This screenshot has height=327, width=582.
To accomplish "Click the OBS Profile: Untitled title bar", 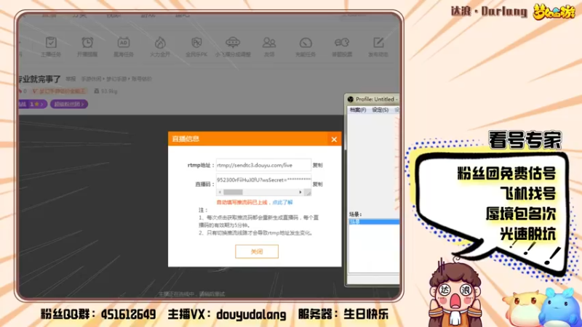I will pos(372,100).
